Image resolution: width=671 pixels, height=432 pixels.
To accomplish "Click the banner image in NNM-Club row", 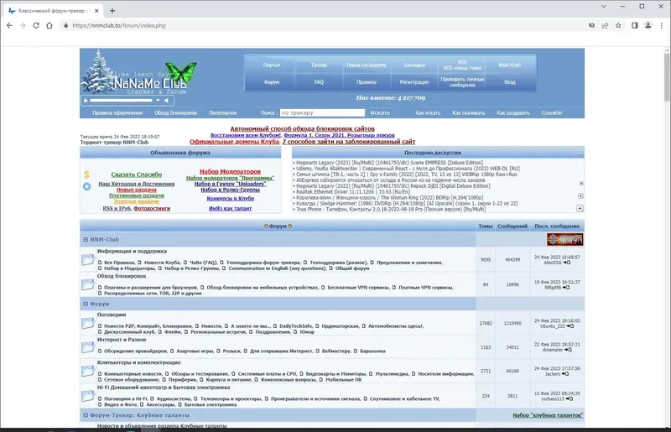I will pyautogui.click(x=564, y=240).
